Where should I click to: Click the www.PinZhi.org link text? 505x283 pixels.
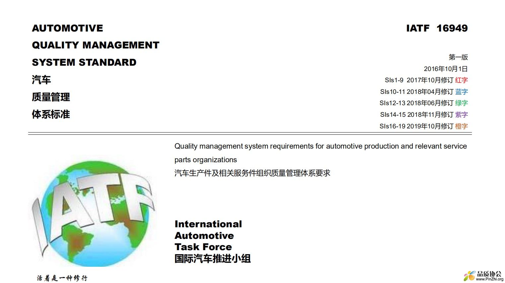pyautogui.click(x=489, y=279)
